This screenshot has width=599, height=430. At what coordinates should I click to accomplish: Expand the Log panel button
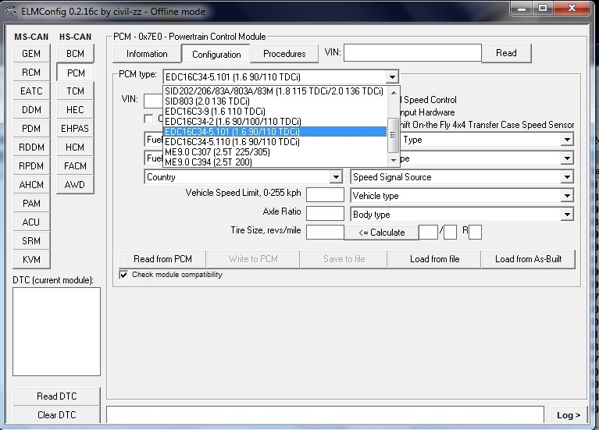pyautogui.click(x=569, y=415)
